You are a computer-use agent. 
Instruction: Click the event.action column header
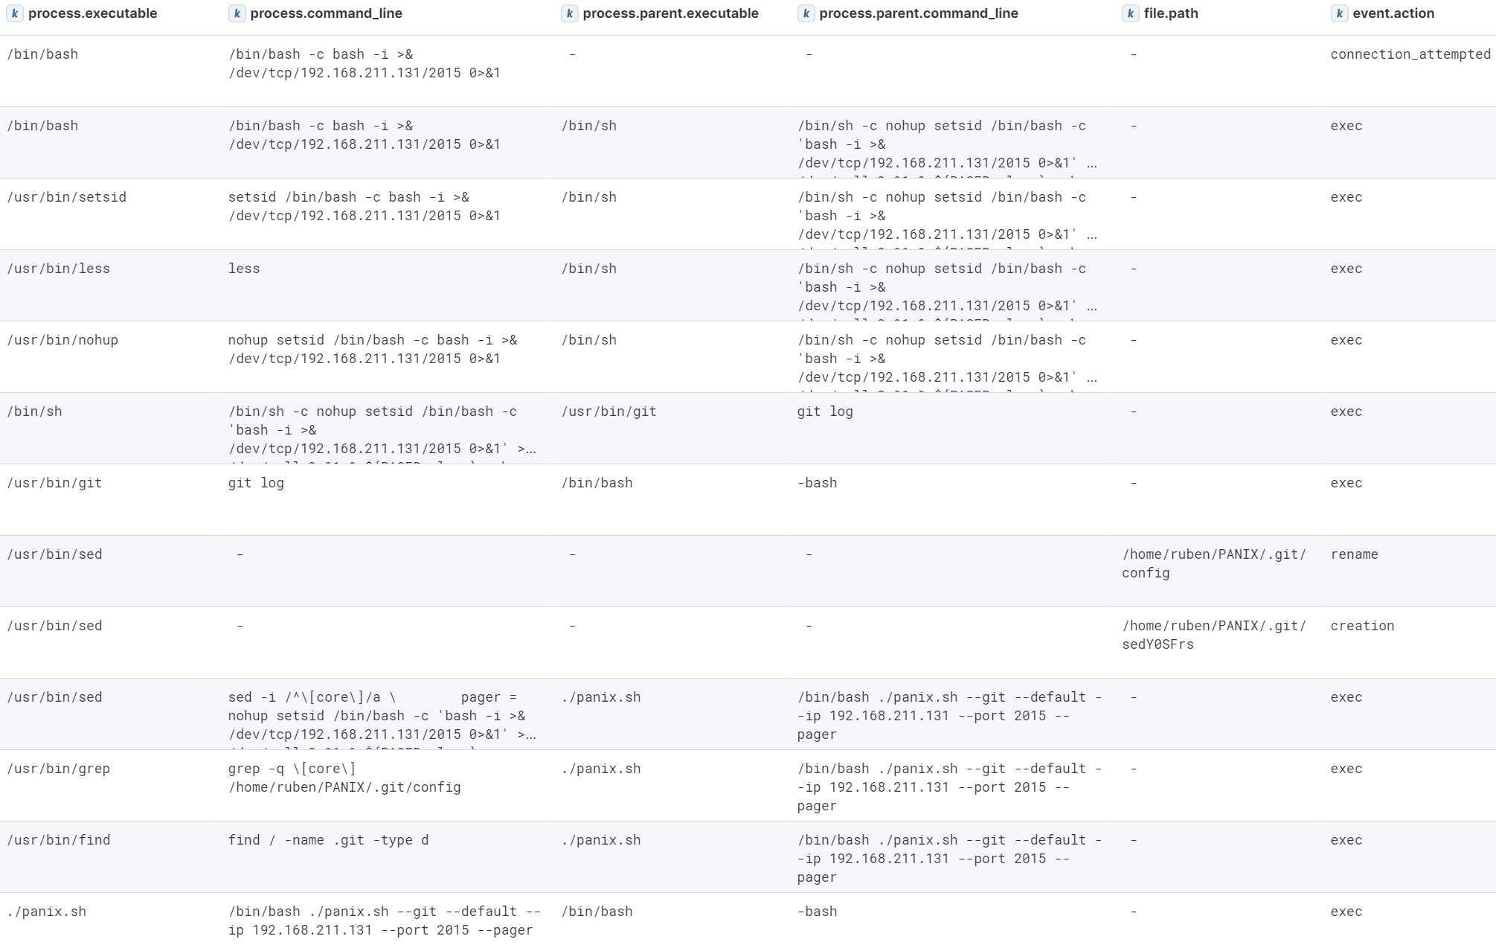point(1393,13)
